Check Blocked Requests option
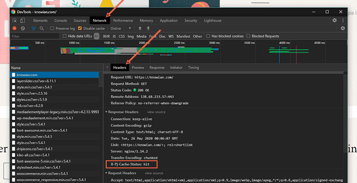This screenshot has width=357, height=183. click(x=248, y=36)
